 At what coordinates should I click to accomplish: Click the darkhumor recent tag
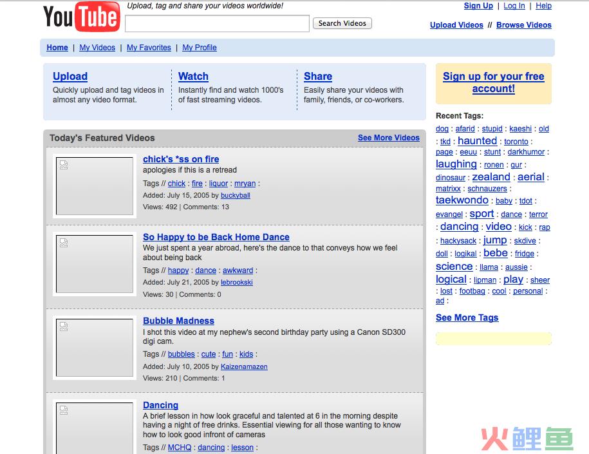pyautogui.click(x=526, y=152)
